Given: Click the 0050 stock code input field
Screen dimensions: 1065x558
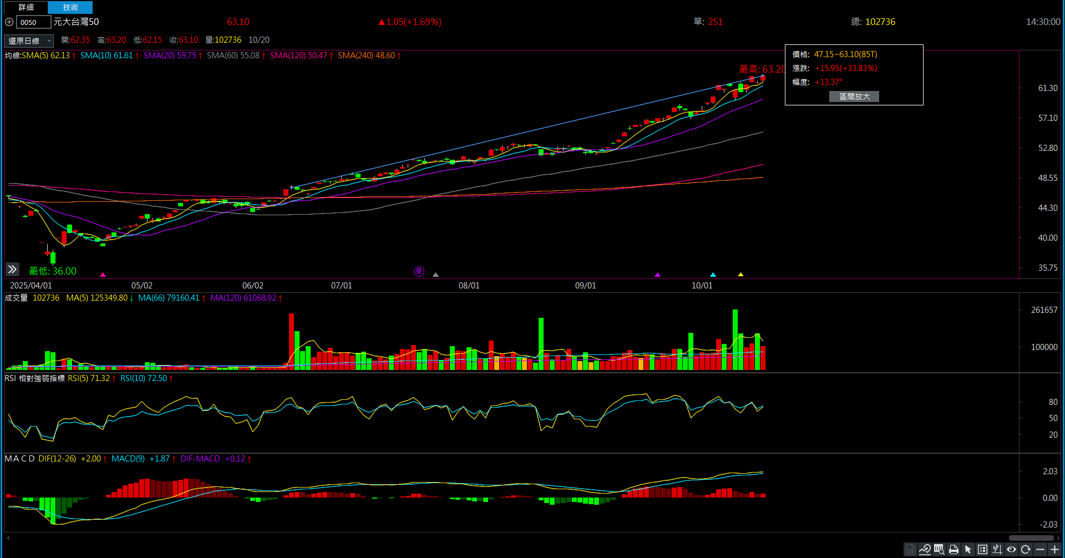Looking at the screenshot, I should (x=33, y=22).
